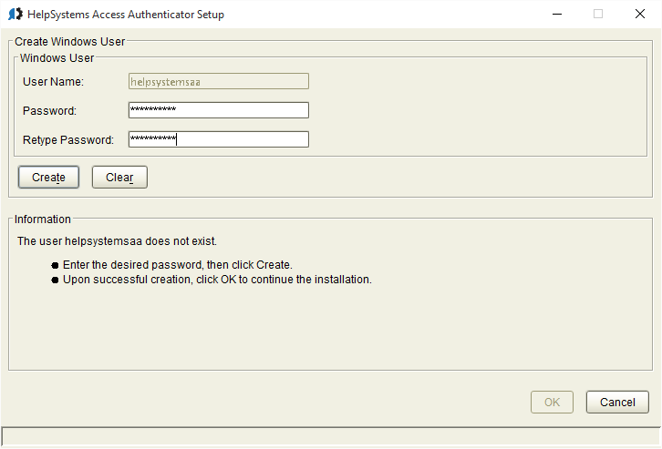Place the cursor in the Retype Password field
Screen dimensions: 662x449
point(218,139)
